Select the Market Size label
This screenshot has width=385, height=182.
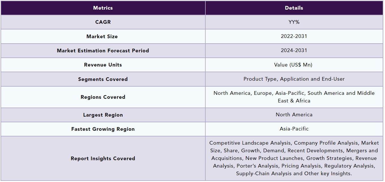102,37
